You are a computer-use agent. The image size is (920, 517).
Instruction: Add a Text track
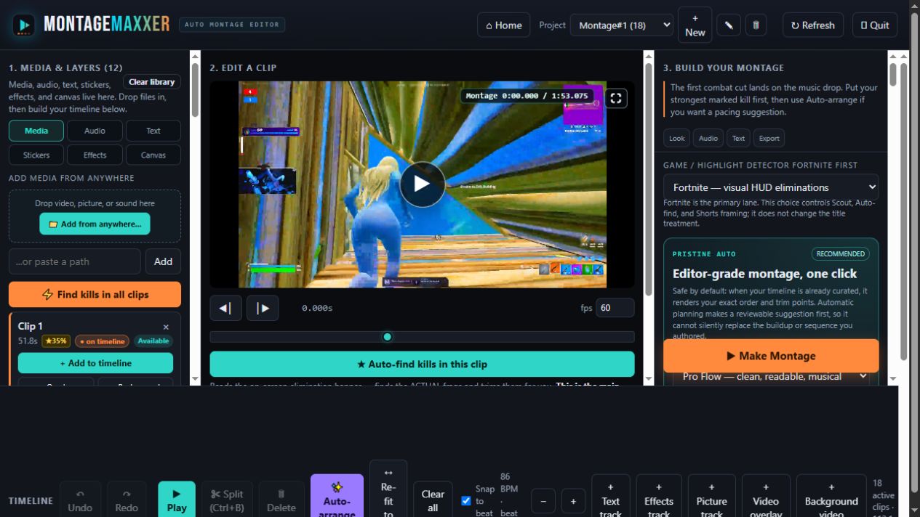point(611,497)
